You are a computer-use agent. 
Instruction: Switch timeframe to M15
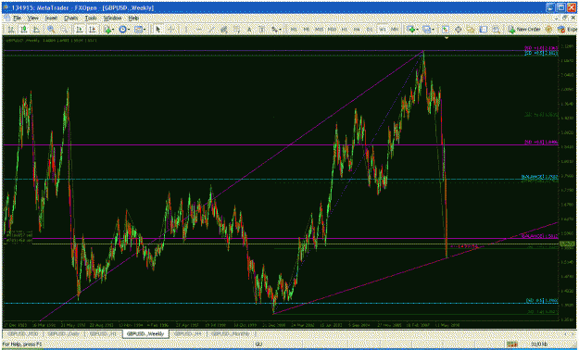click(319, 30)
